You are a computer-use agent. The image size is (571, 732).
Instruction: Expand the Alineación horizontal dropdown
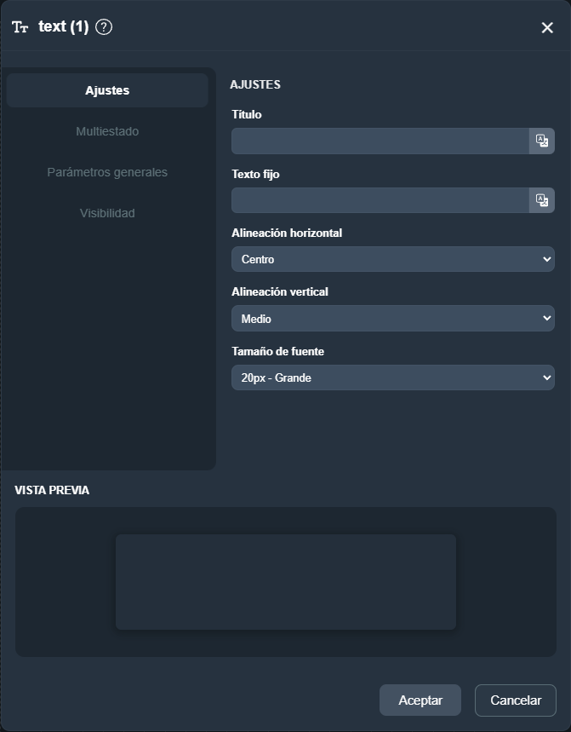click(392, 259)
